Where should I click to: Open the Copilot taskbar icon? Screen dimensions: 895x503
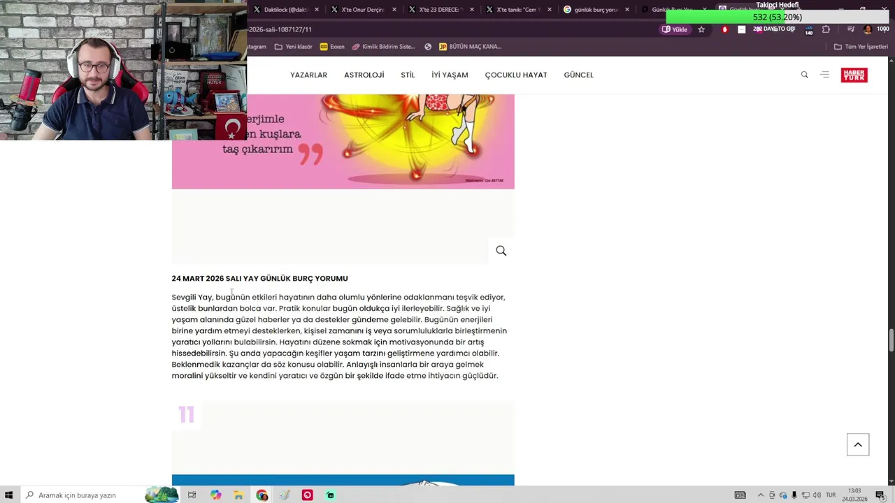[215, 495]
